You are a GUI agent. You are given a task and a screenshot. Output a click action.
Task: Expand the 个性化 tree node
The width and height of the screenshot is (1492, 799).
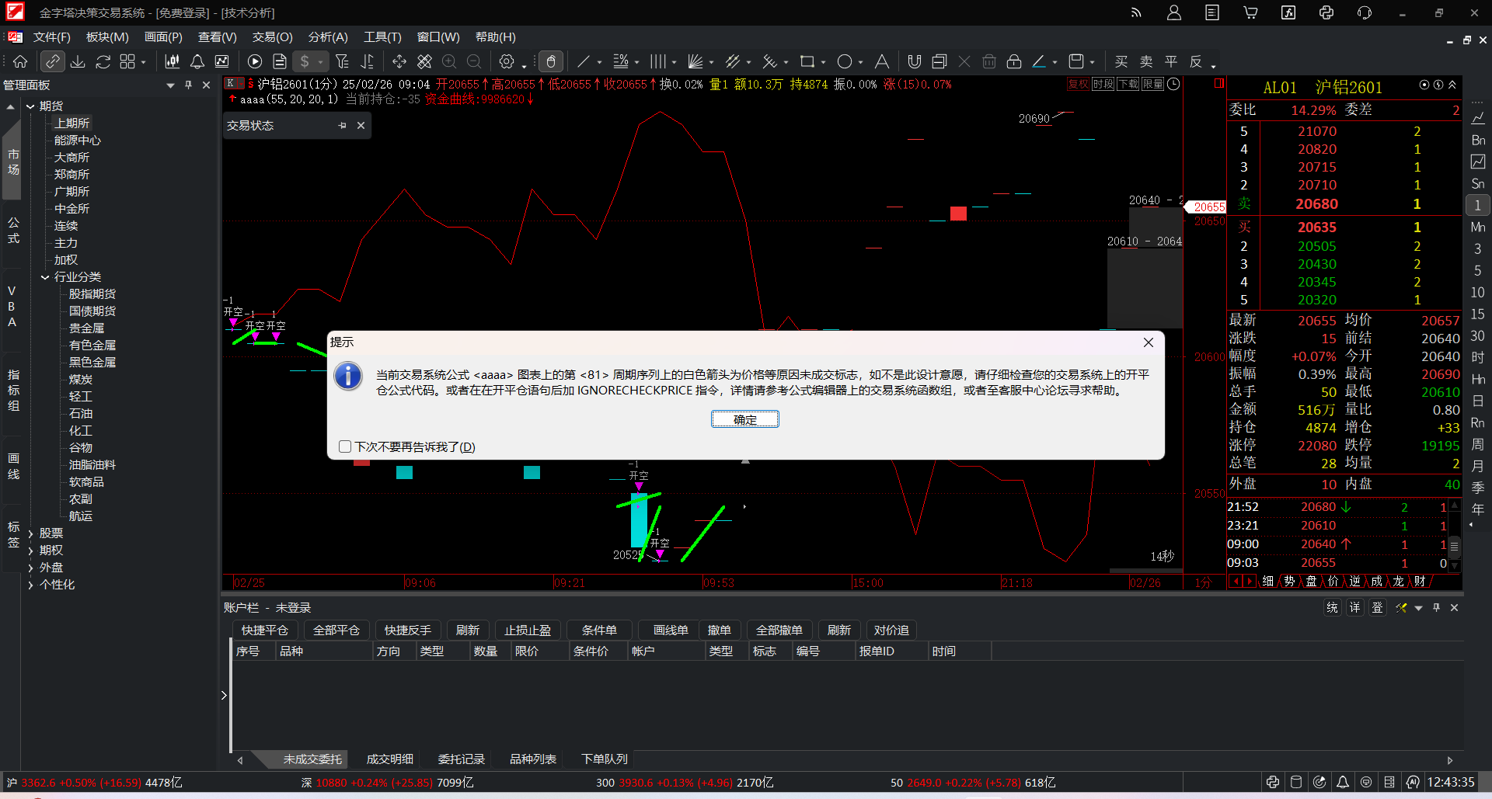pos(30,585)
